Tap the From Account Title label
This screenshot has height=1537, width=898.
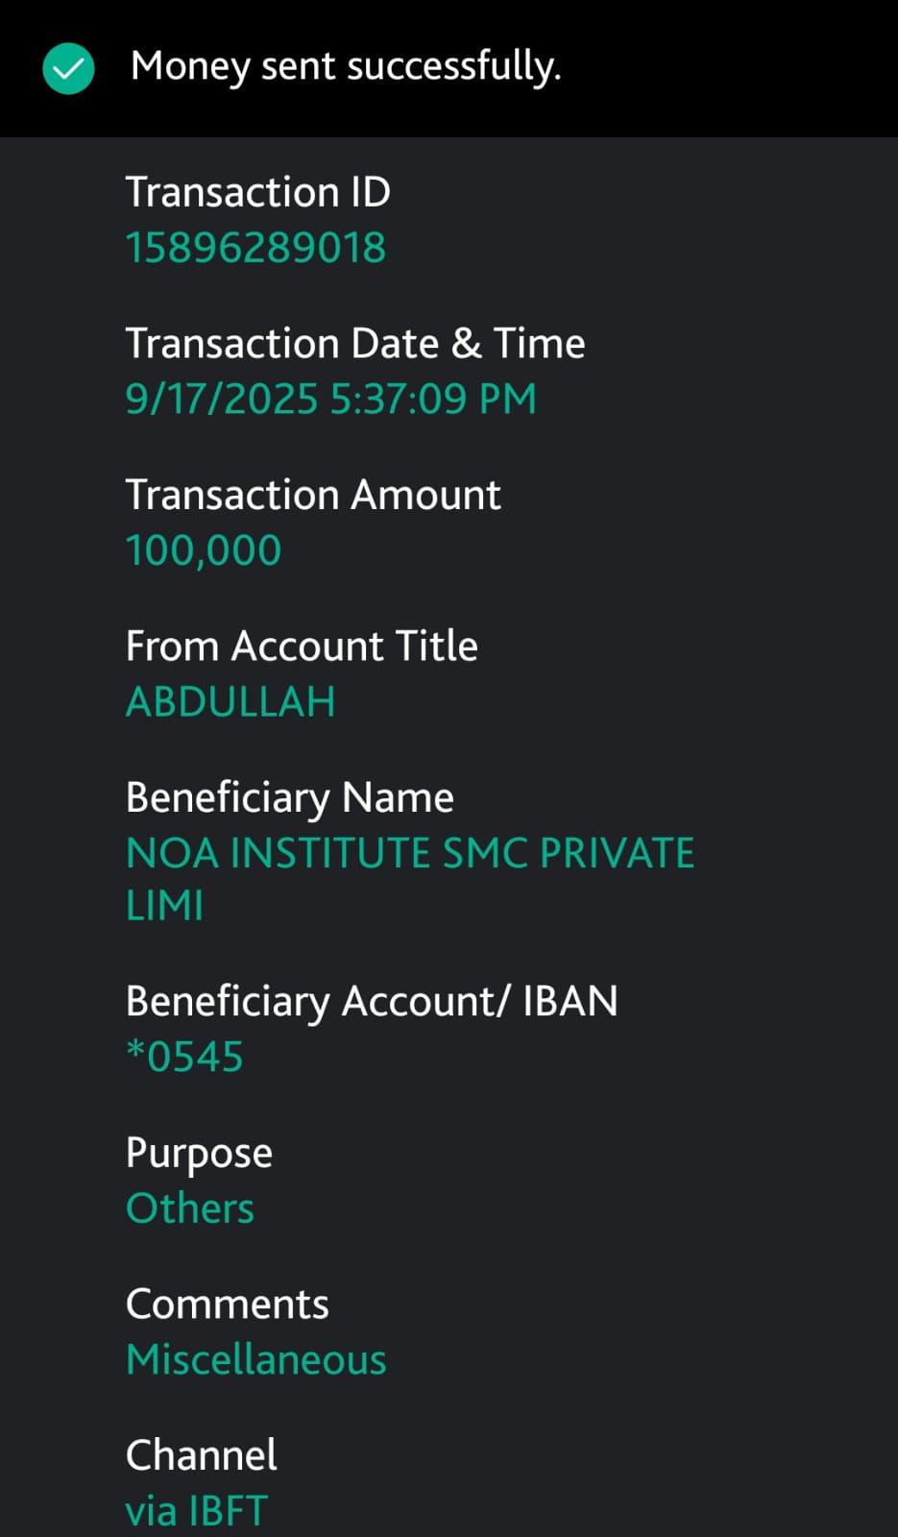(x=302, y=647)
